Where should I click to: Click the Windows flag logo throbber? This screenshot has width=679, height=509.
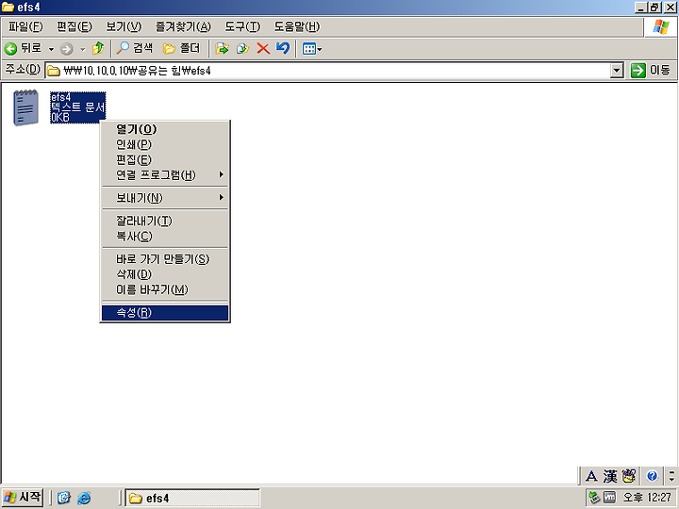661,26
